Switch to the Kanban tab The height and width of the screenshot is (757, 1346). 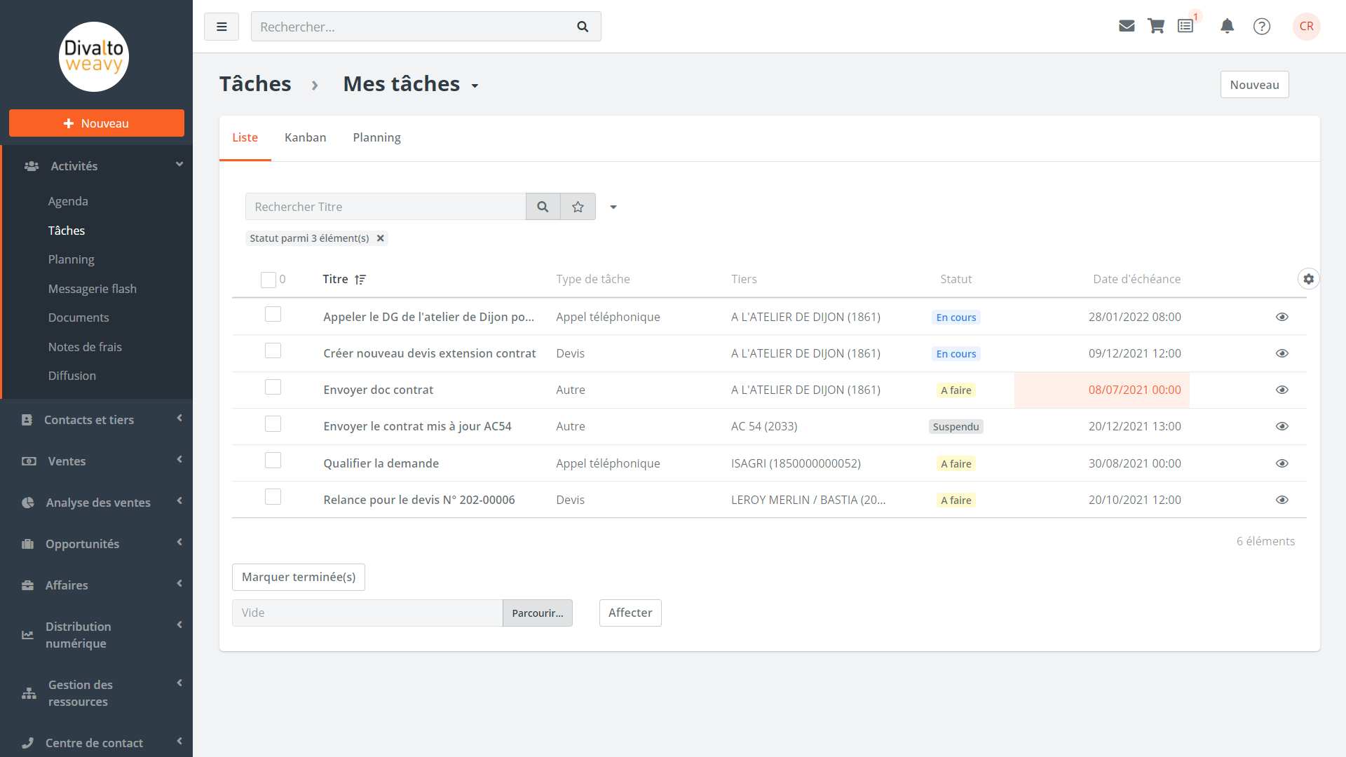pos(305,137)
